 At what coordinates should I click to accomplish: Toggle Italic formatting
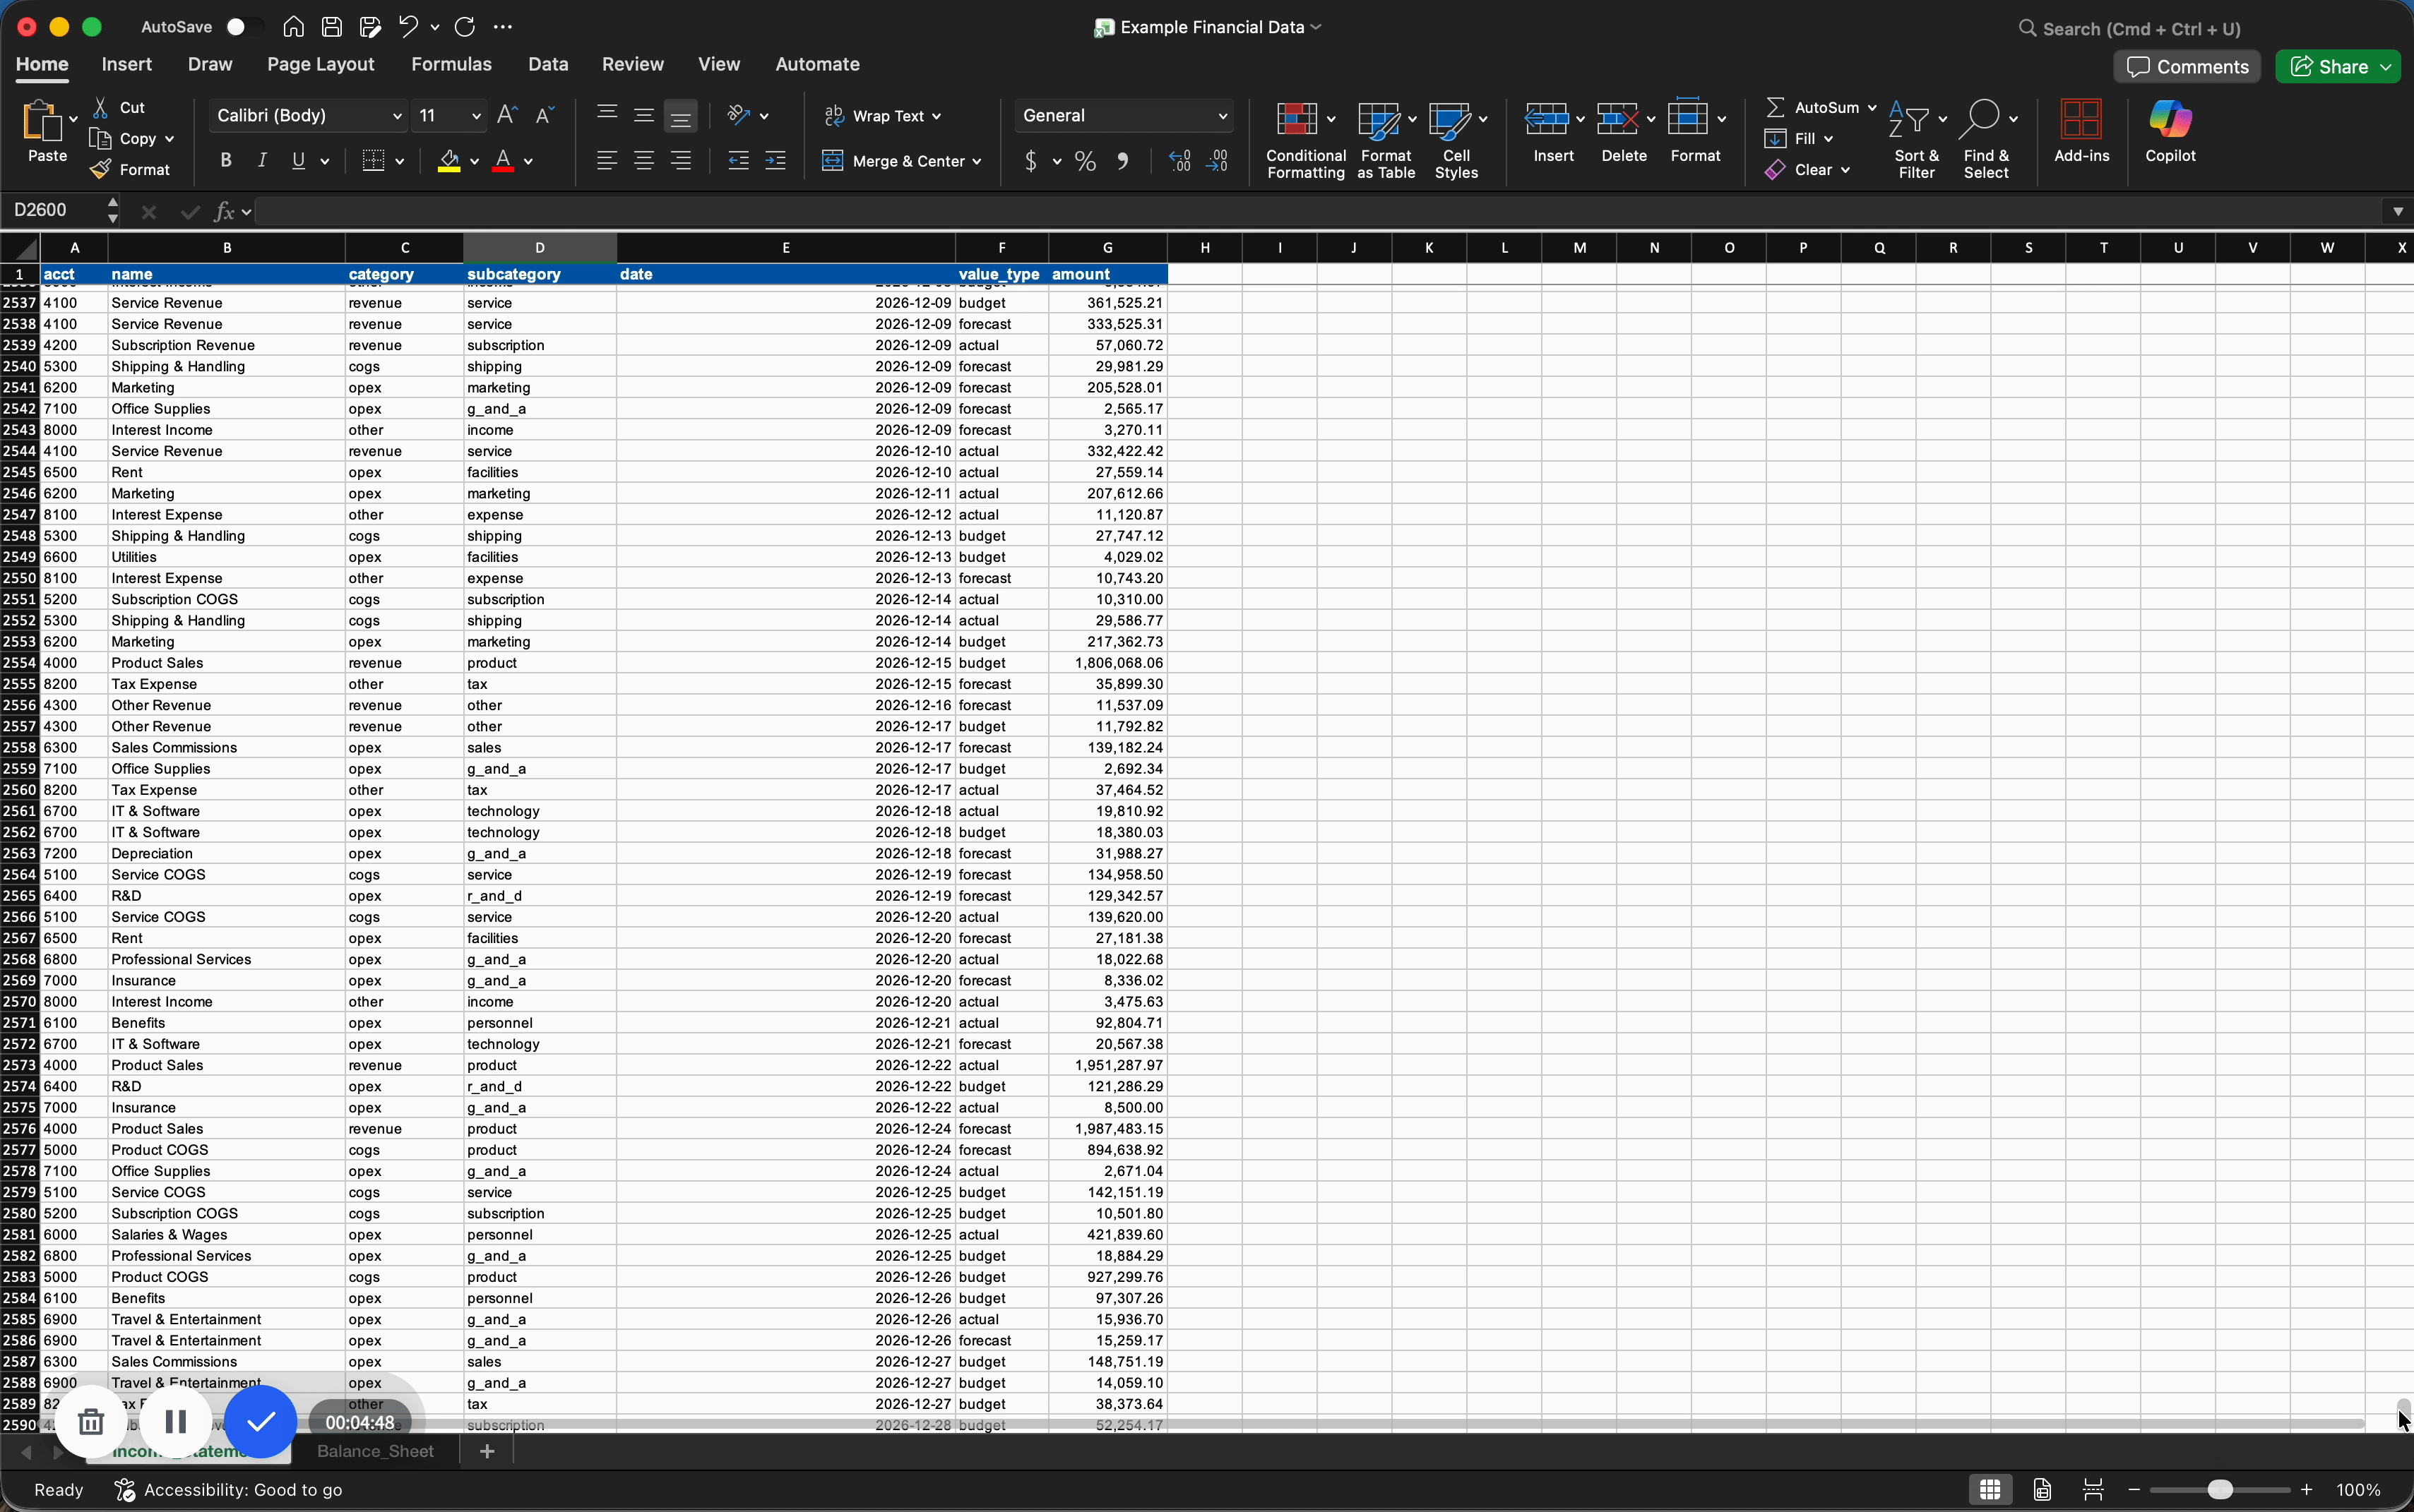[x=262, y=160]
